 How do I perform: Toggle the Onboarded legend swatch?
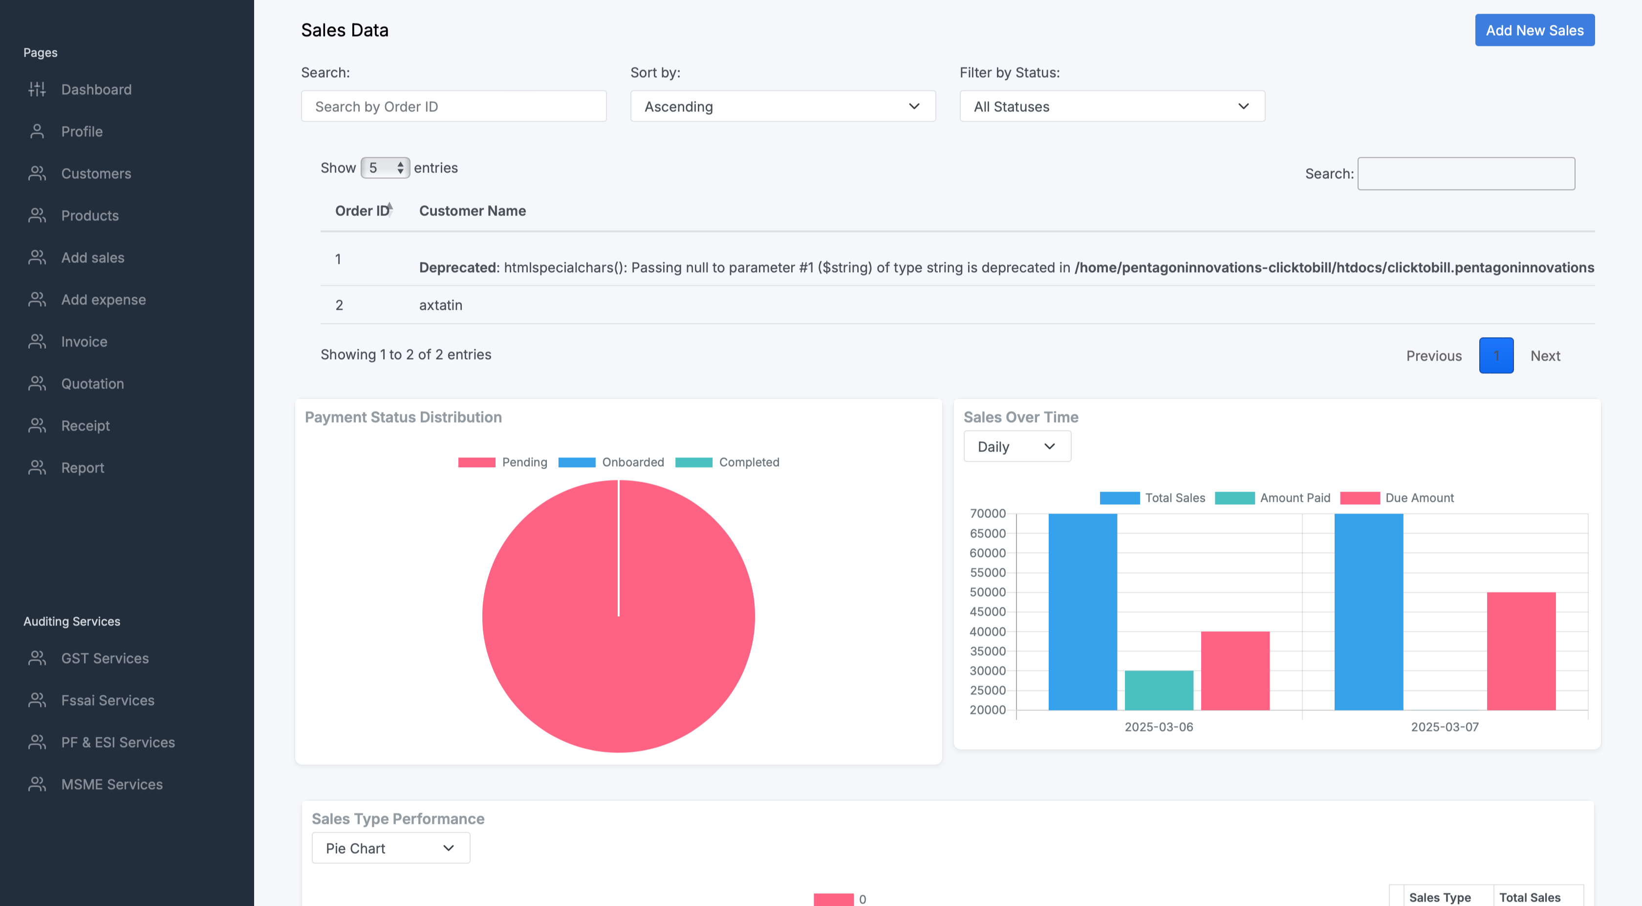(576, 462)
